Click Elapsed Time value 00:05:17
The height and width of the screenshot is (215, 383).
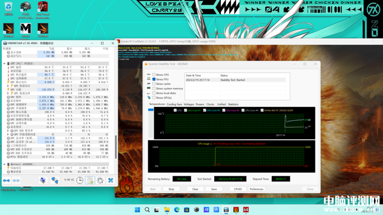[x=281, y=179]
